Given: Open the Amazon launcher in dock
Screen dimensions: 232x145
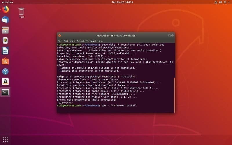Looking at the screenshot, I should (5, 82).
